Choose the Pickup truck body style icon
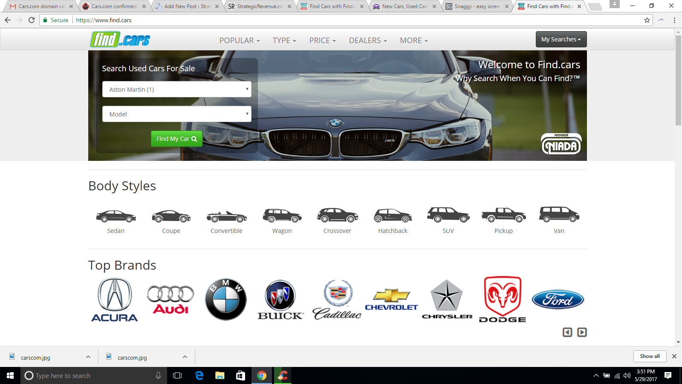Image resolution: width=682 pixels, height=384 pixels. (503, 215)
